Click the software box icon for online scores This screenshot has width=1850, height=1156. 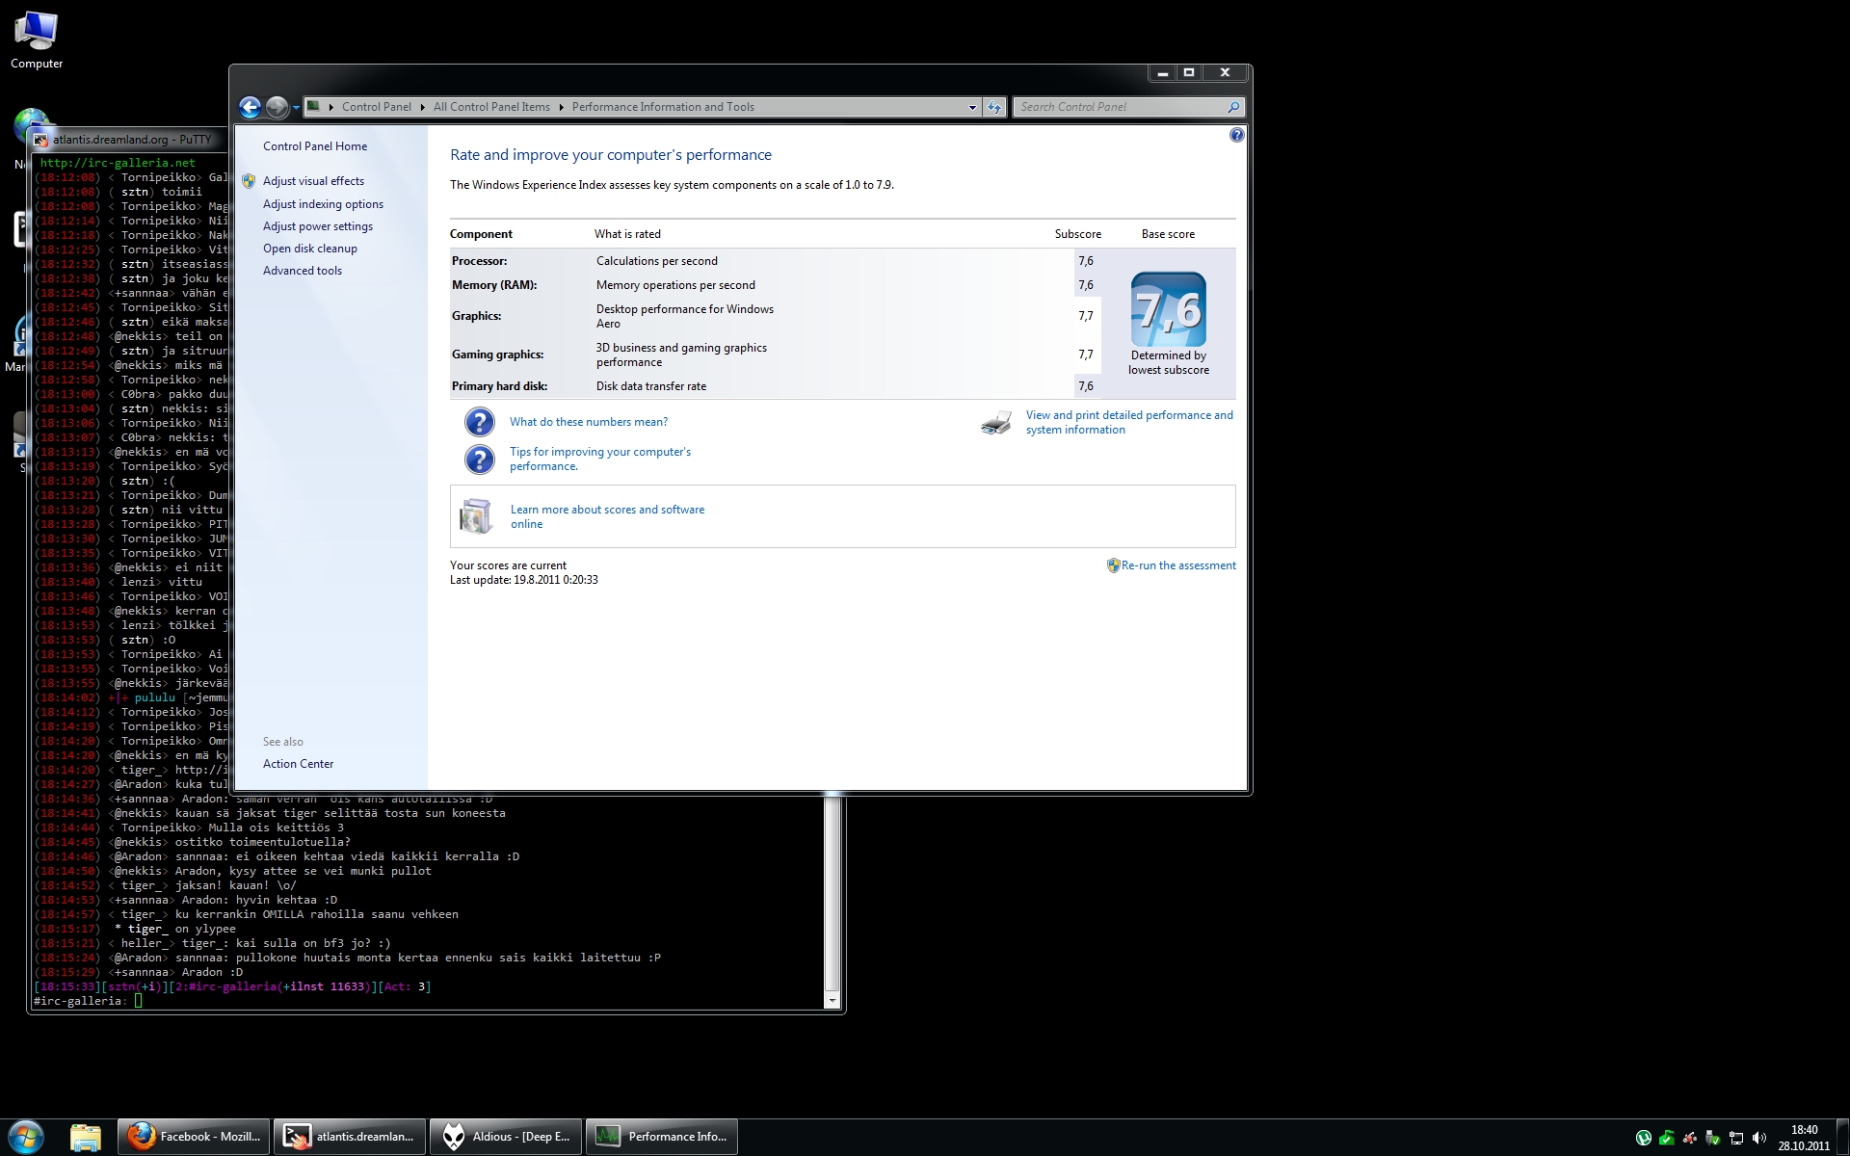[476, 516]
